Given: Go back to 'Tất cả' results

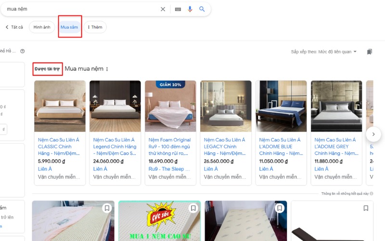Looking at the screenshot, I should pyautogui.click(x=14, y=27).
